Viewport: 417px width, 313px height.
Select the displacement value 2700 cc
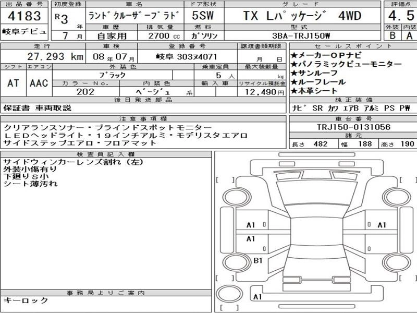pos(164,35)
